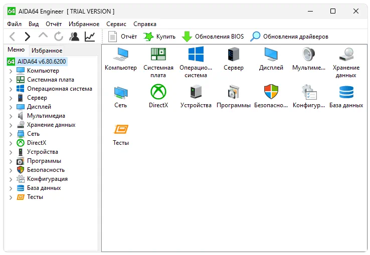This screenshot has height=255, width=370.
Task: Open the Избранное menu in menu bar
Action: tap(84, 24)
